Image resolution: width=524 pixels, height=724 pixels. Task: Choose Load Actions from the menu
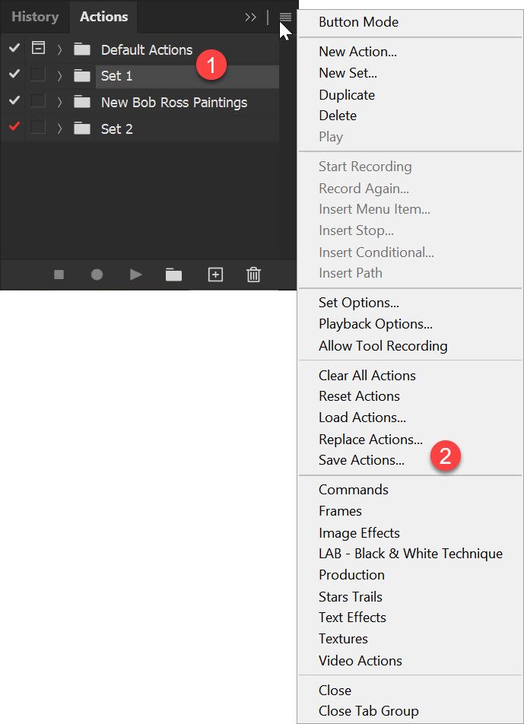[361, 418]
